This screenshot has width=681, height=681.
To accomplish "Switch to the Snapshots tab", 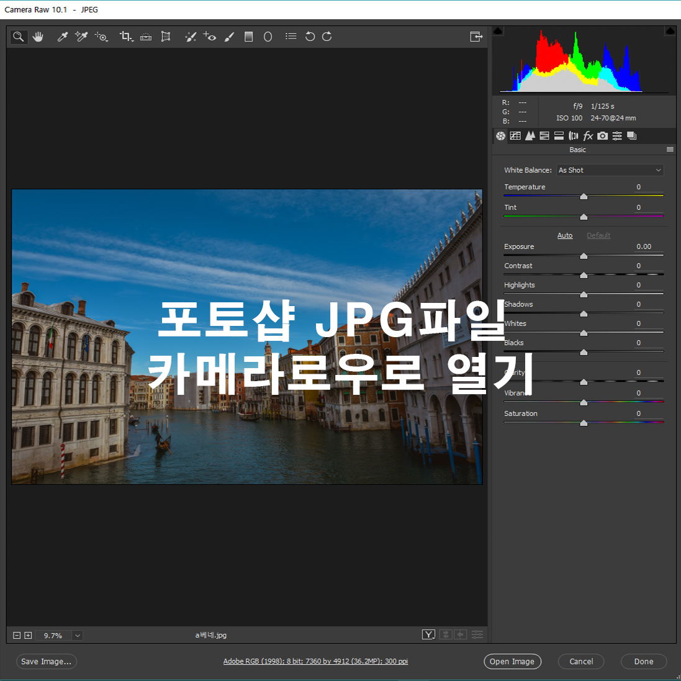I will [632, 136].
